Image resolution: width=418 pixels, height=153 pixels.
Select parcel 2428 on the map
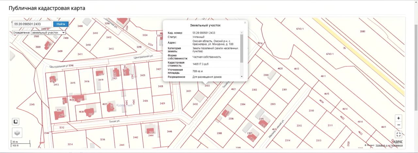[x=160, y=86]
